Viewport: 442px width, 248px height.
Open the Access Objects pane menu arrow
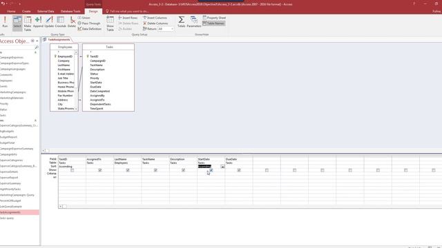click(x=32, y=41)
